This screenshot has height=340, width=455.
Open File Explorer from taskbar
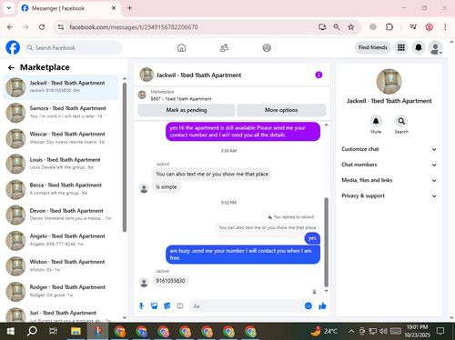[x=76, y=331]
